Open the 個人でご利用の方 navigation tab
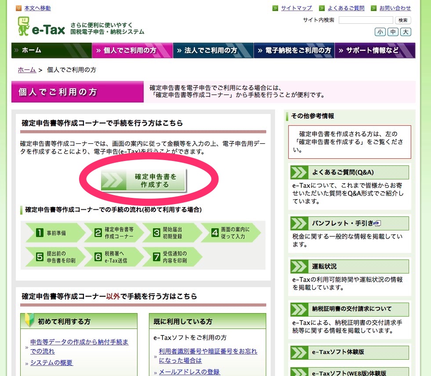The width and height of the screenshot is (431, 376). tap(133, 50)
